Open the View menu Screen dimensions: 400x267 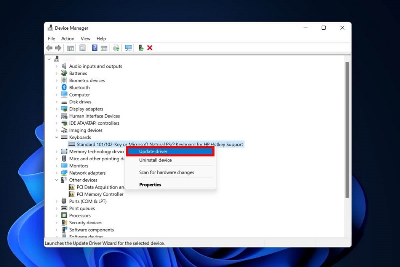pos(85,39)
